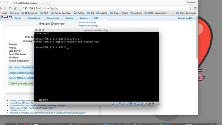Click the browser home icon
This screenshot has height=125, width=222.
(15, 8)
